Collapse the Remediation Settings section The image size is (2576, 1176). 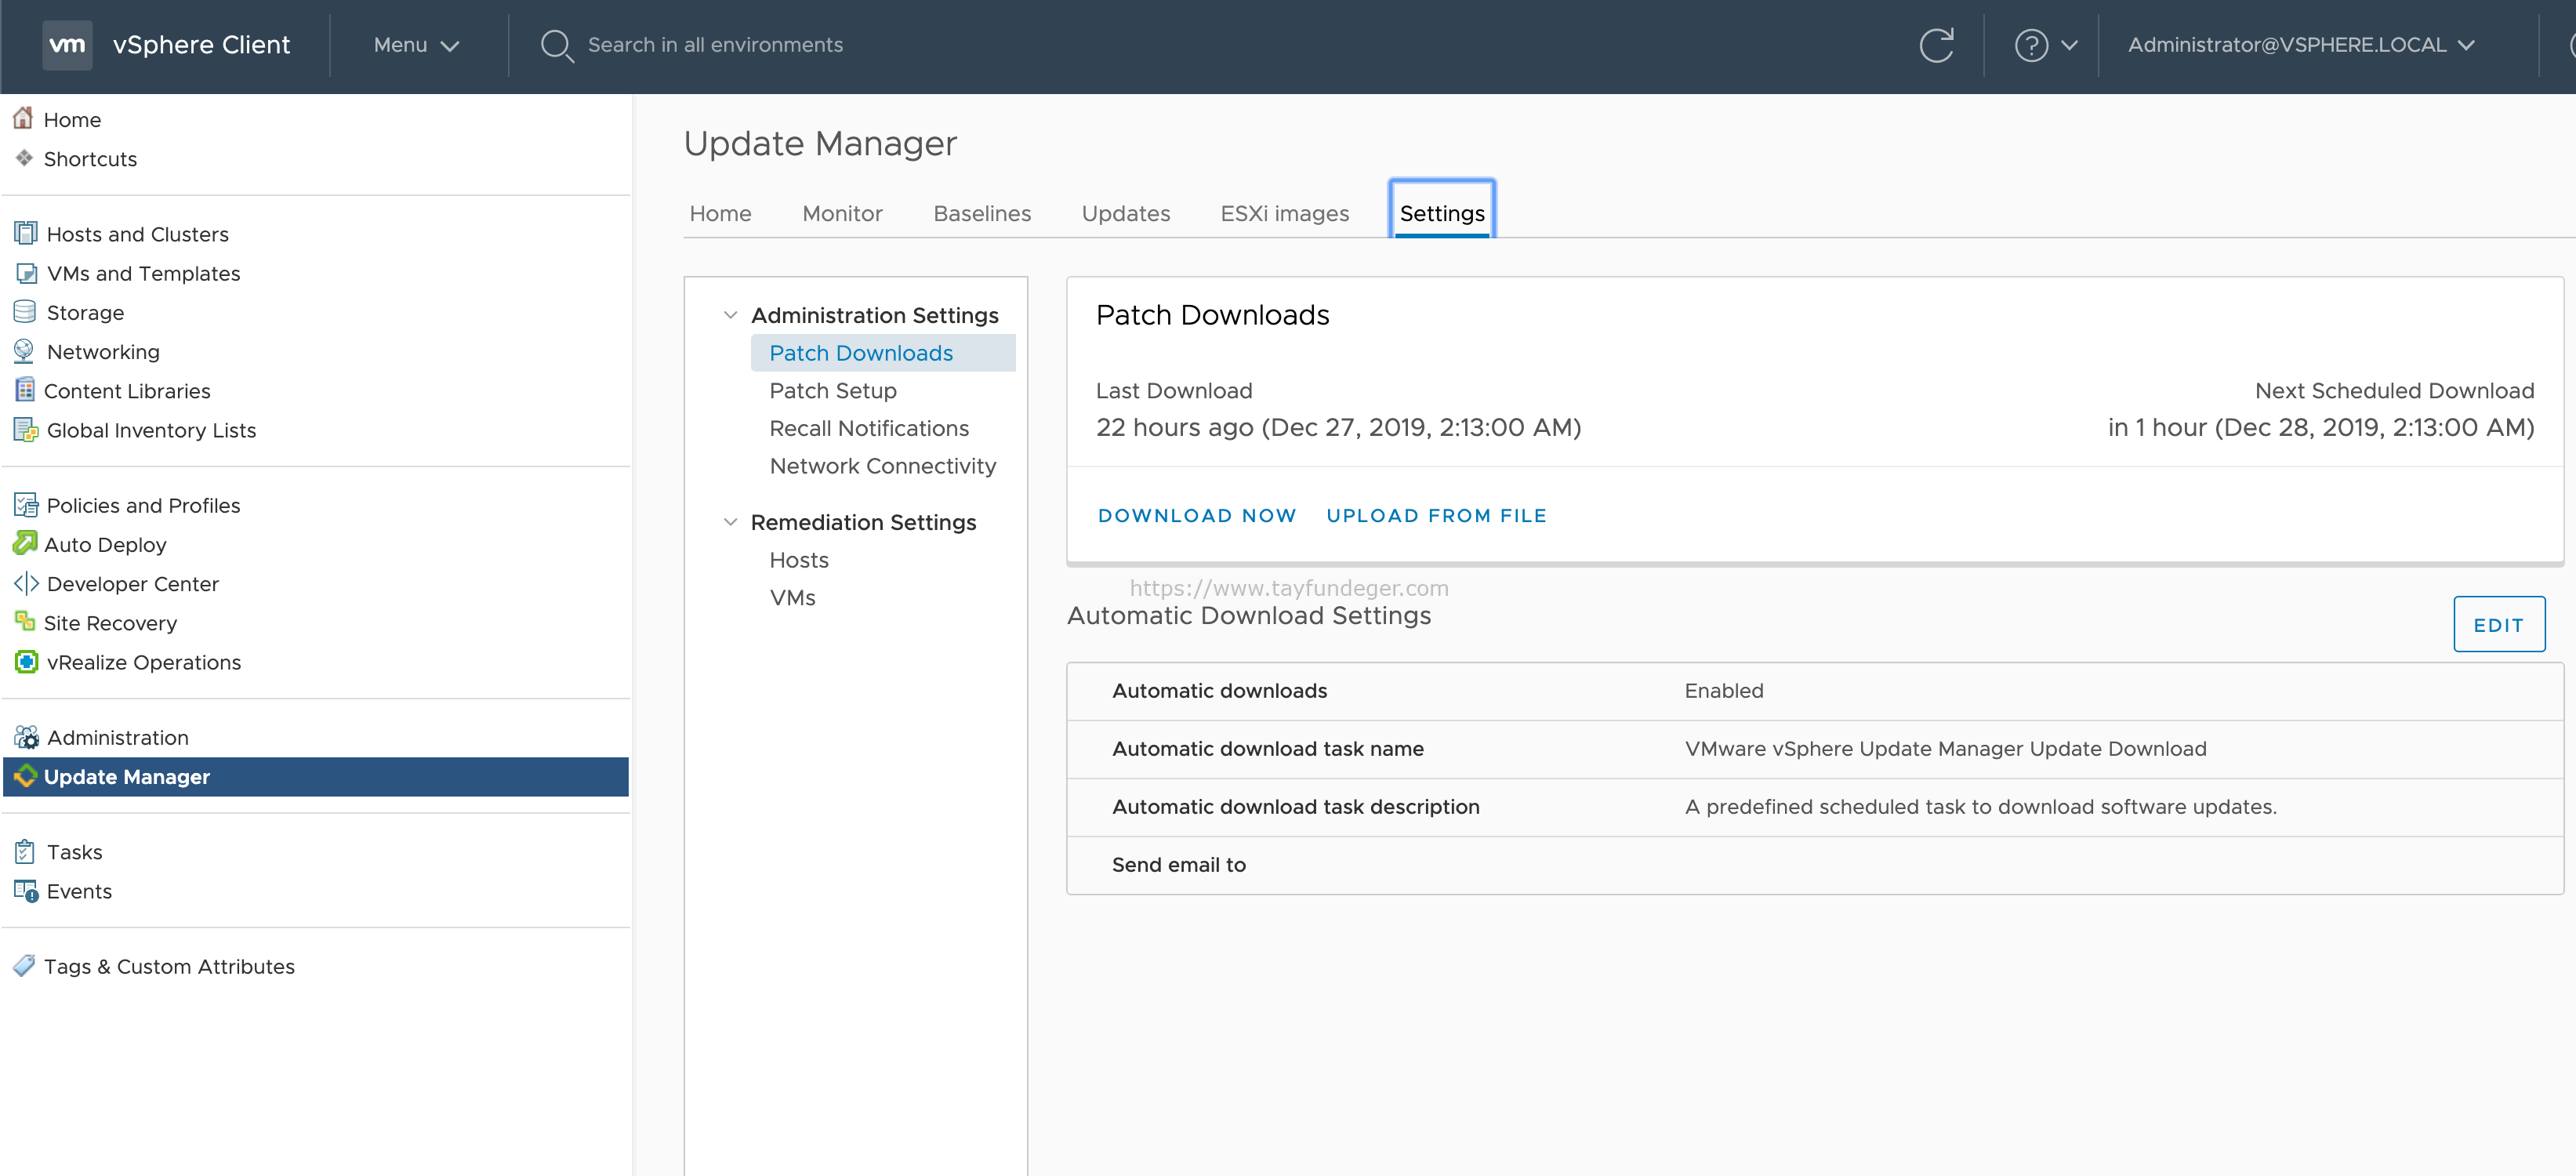(730, 522)
